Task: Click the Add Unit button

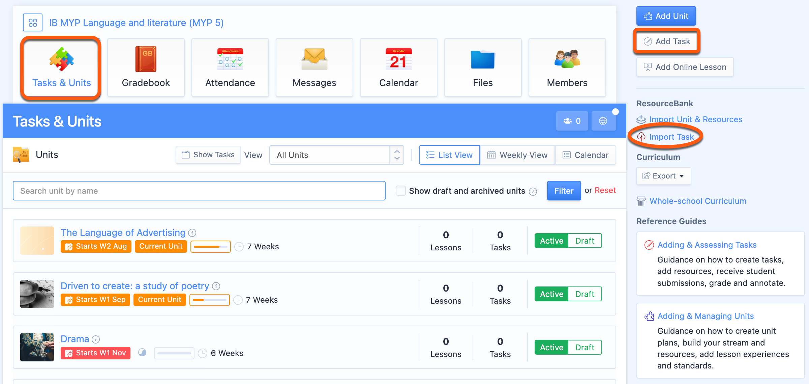Action: 666,16
